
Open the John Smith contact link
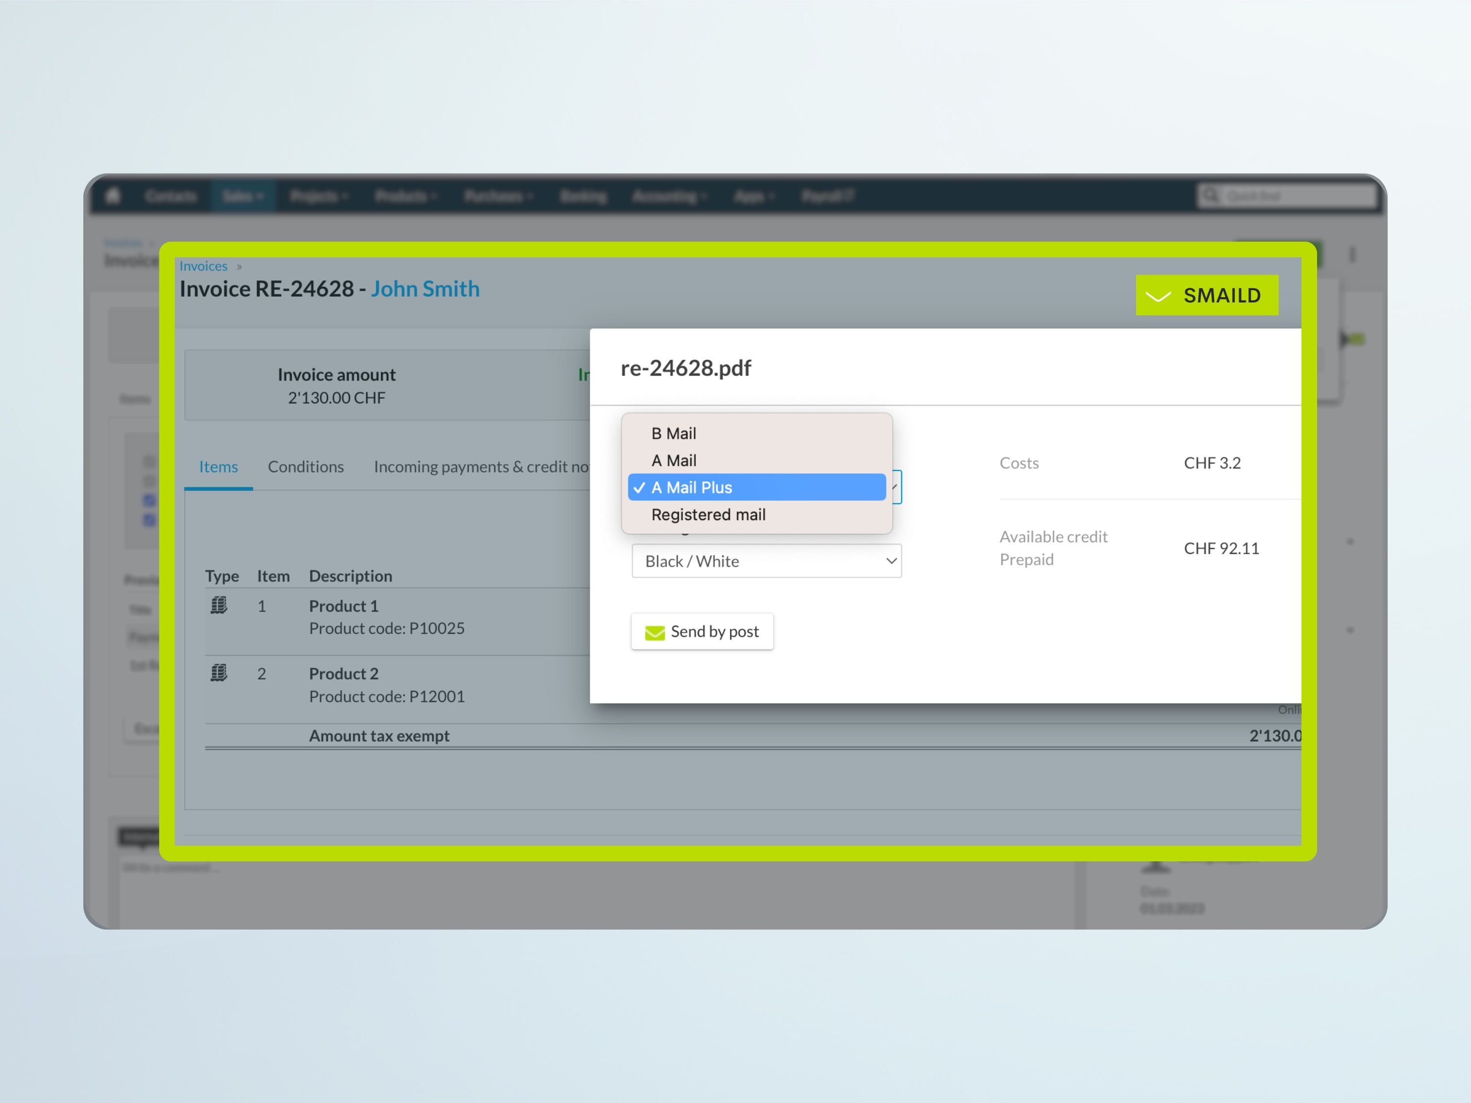(425, 289)
